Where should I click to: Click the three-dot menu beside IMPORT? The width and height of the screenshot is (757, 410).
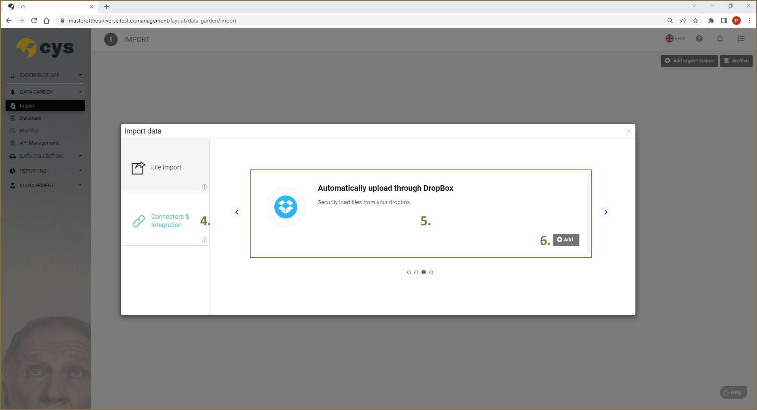[x=111, y=39]
